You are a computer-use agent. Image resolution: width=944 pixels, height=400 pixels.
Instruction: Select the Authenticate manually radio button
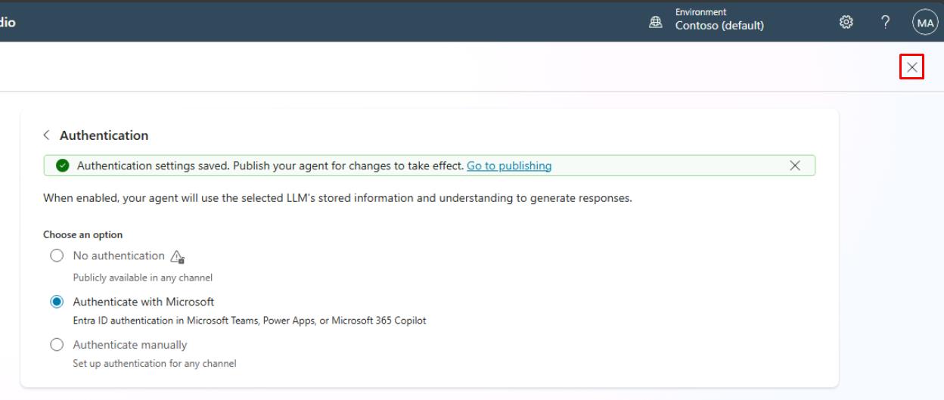pyautogui.click(x=57, y=345)
